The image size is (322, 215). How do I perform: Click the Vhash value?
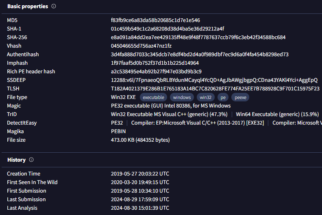[x=141, y=46]
